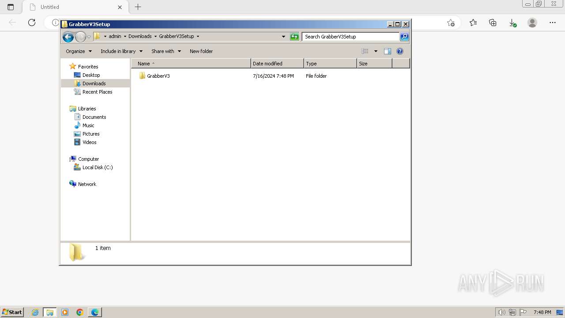Select Libraries in the navigation pane
This screenshot has width=565, height=318.
[83, 109]
